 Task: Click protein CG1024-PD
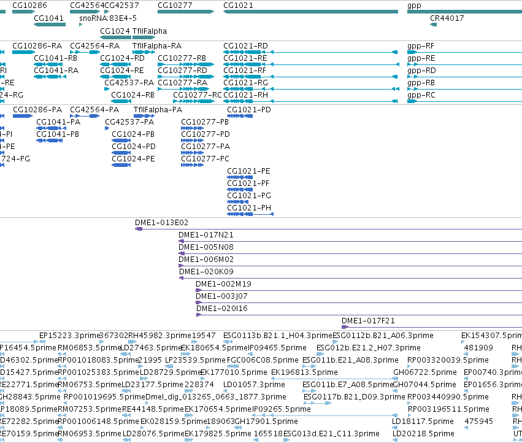click(x=134, y=147)
